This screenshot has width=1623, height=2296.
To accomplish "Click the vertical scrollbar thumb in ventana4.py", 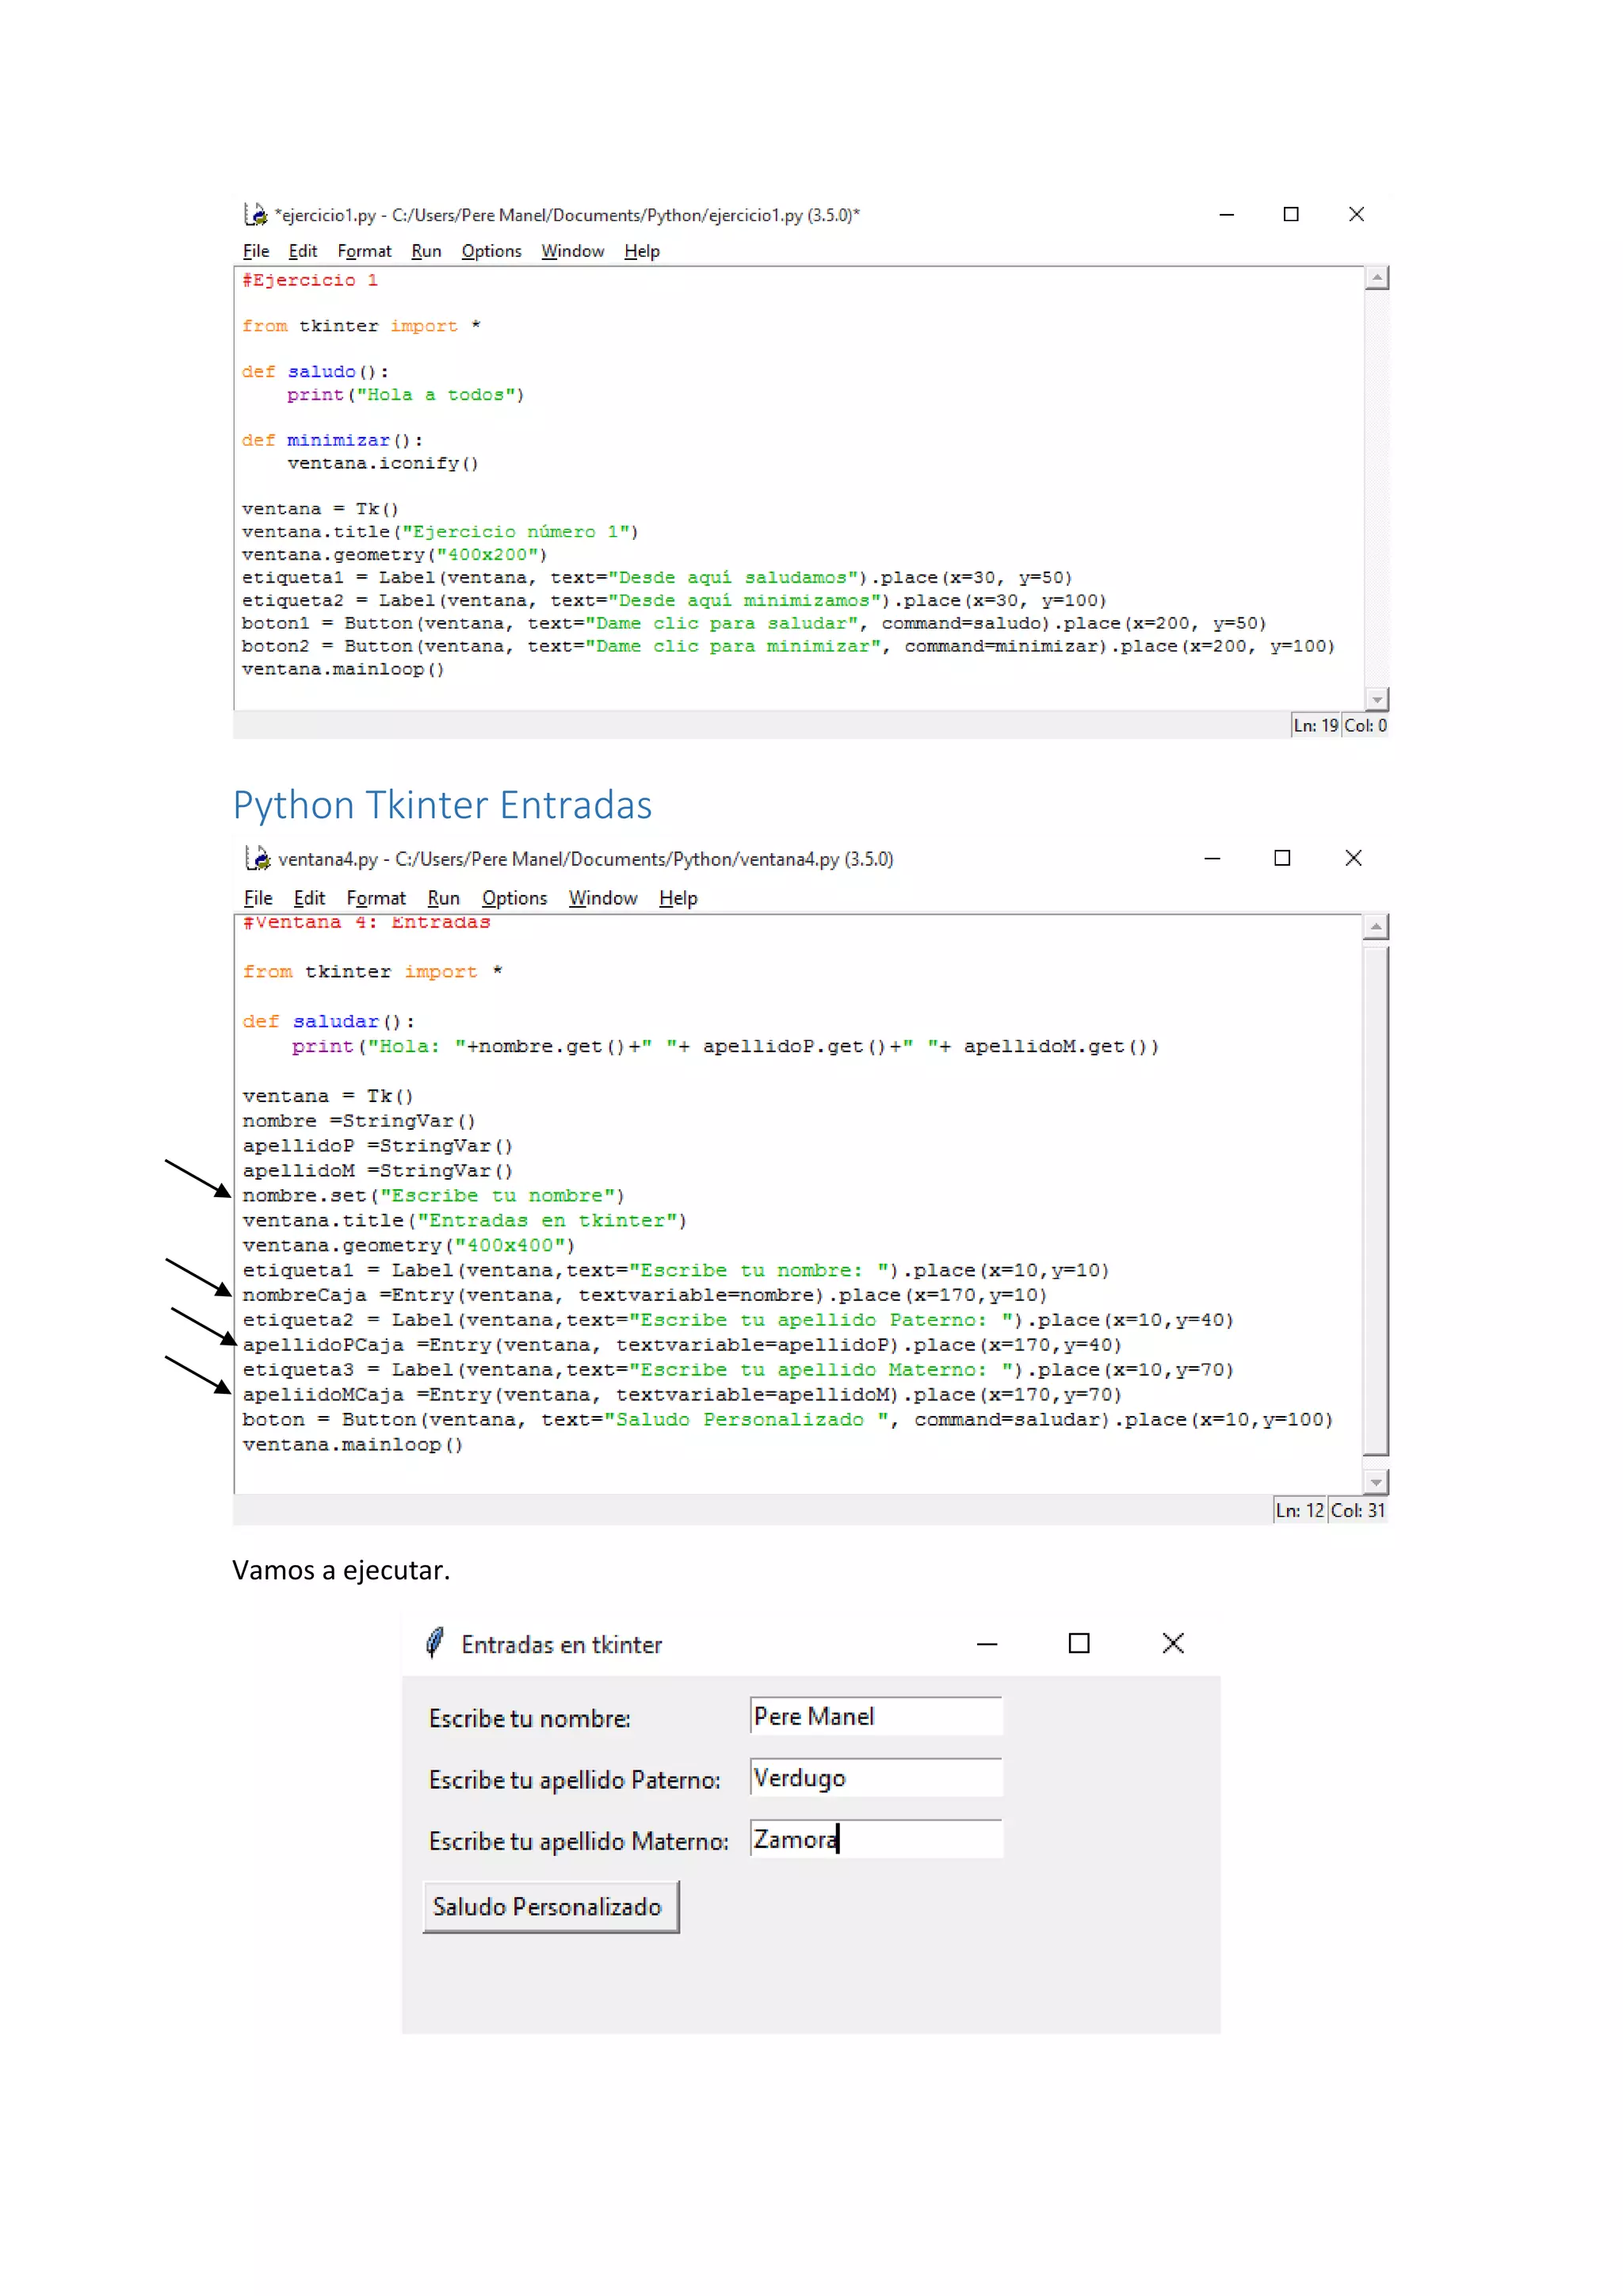I will click(x=1377, y=1200).
